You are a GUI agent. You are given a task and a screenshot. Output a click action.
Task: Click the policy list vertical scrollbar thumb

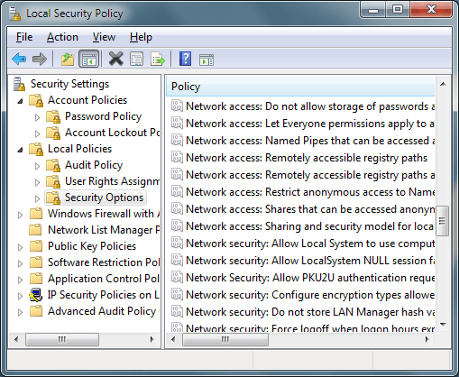[442, 221]
